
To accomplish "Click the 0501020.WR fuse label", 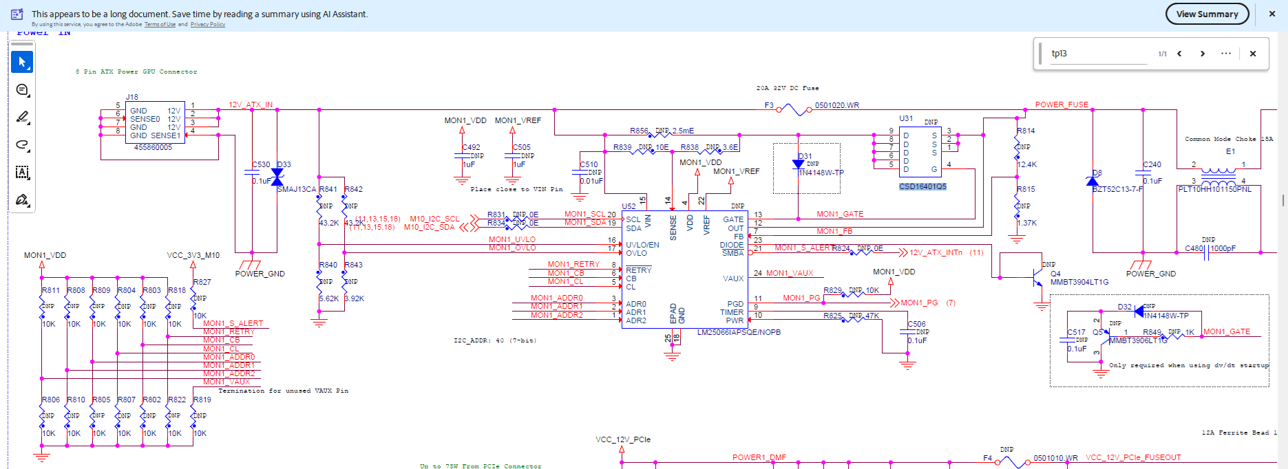I will pos(837,105).
